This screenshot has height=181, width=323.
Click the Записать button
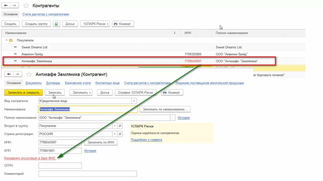(x=55, y=93)
